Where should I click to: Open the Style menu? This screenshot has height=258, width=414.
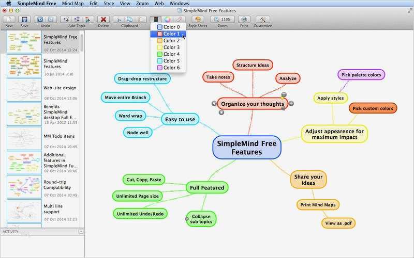(109, 4)
